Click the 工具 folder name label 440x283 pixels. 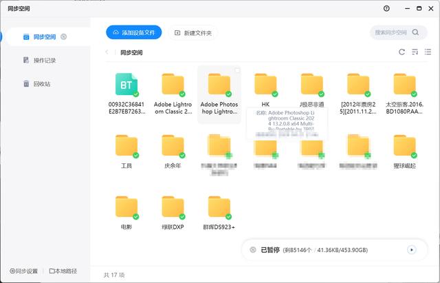tap(126, 166)
